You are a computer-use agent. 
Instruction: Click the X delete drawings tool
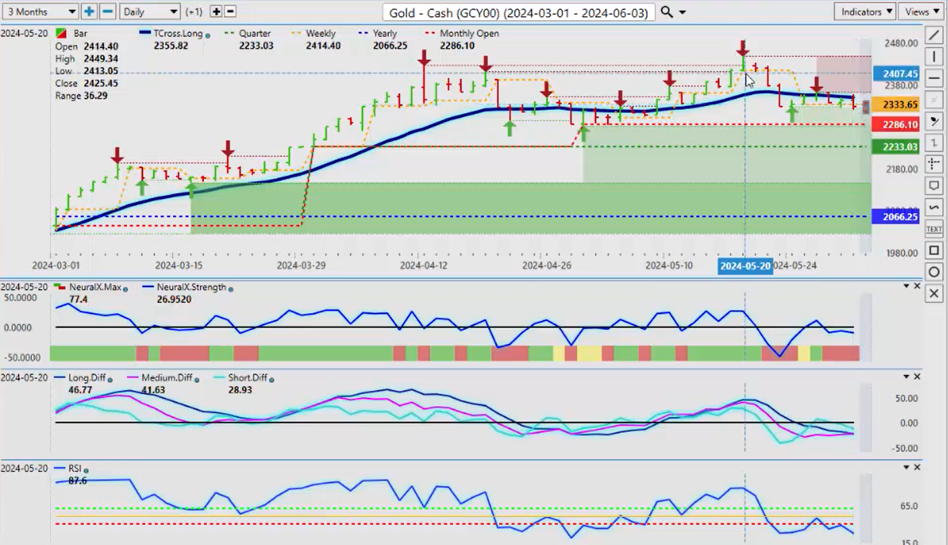pyautogui.click(x=933, y=294)
